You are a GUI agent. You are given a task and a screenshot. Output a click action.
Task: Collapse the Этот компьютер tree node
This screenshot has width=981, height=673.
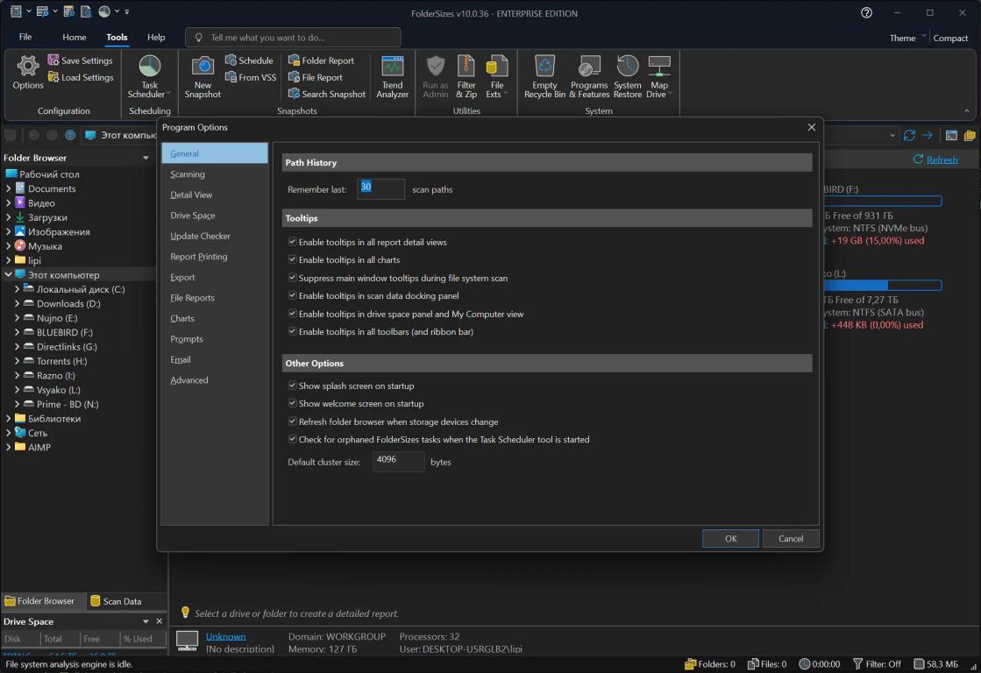pyautogui.click(x=9, y=275)
